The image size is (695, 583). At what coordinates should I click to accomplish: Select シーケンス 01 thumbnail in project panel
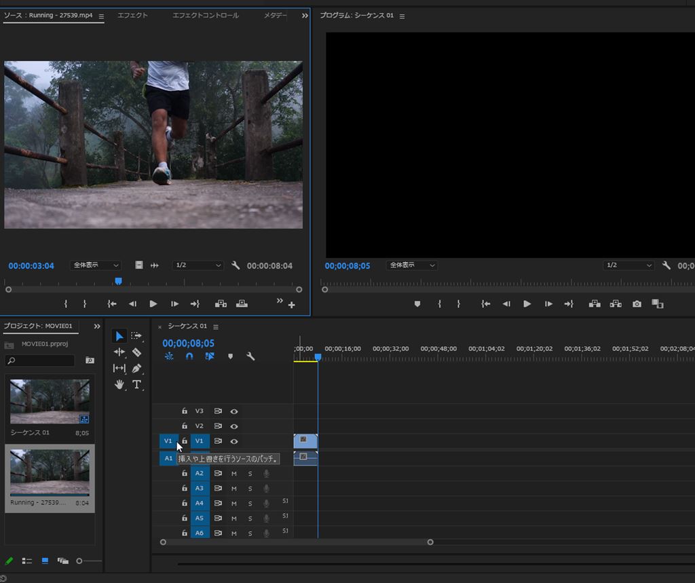[50, 402]
